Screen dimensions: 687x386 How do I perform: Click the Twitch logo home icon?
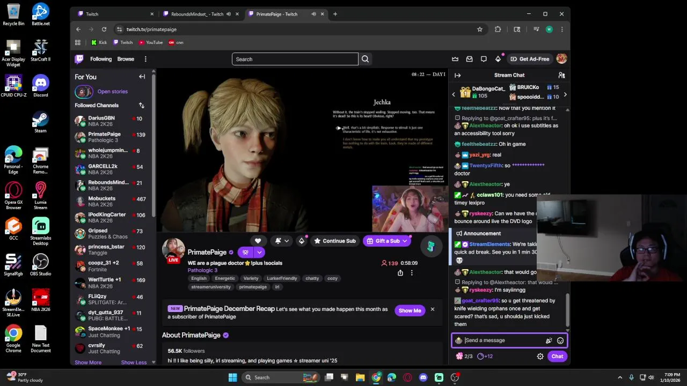coord(79,59)
